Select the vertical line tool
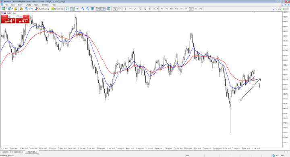 125,9
